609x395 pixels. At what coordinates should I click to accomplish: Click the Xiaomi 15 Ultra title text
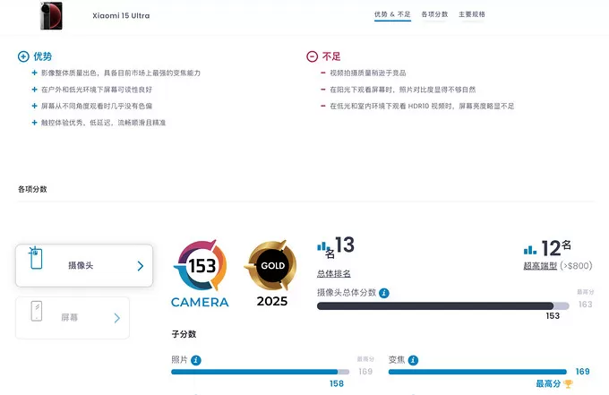[121, 16]
